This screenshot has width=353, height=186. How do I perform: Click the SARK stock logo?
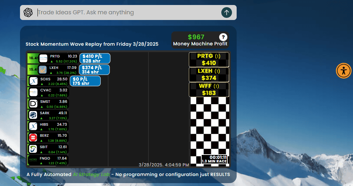coord(33,115)
